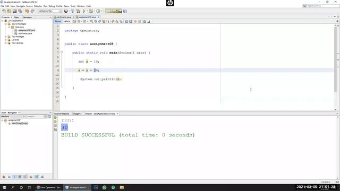
Task: Select assignmentOP.java in the Projects tree
Action: coord(27,30)
